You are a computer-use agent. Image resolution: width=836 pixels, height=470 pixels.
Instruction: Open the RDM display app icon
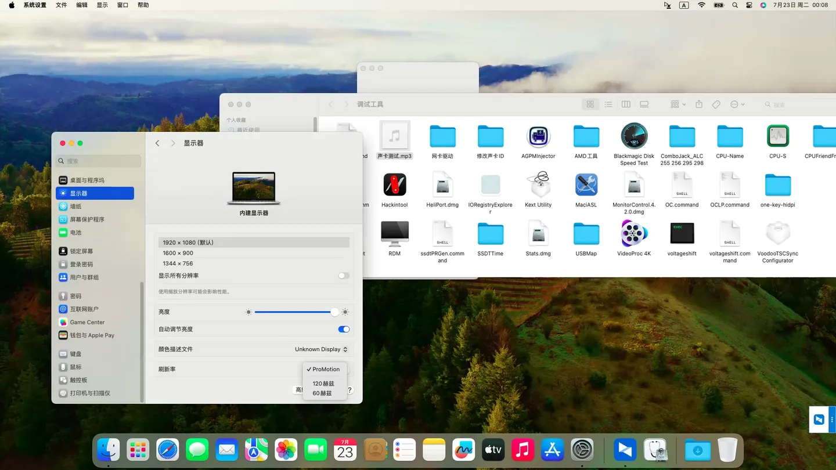[395, 234]
